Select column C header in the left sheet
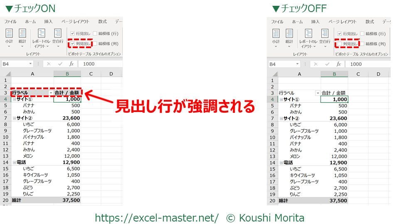This screenshot has height=224, width=399. pyautogui.click(x=90, y=74)
